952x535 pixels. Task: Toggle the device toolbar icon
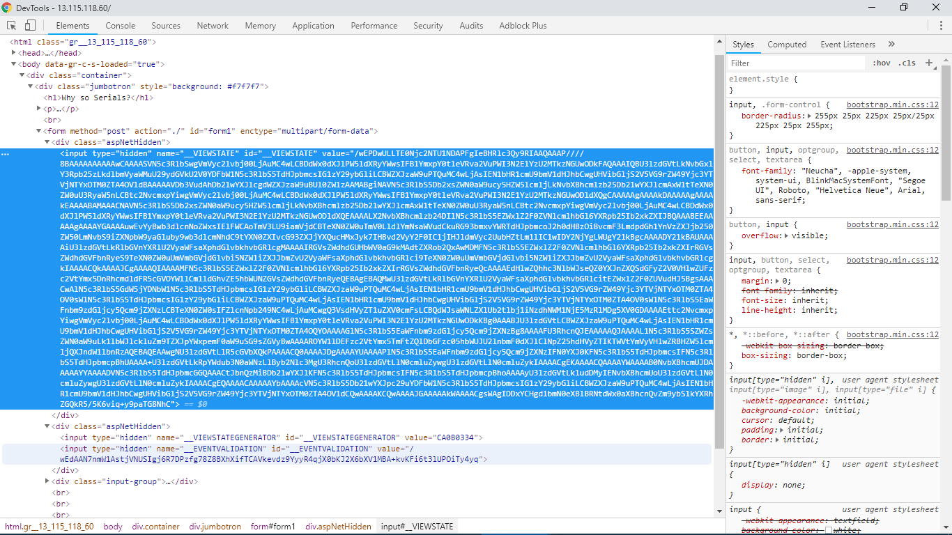30,26
